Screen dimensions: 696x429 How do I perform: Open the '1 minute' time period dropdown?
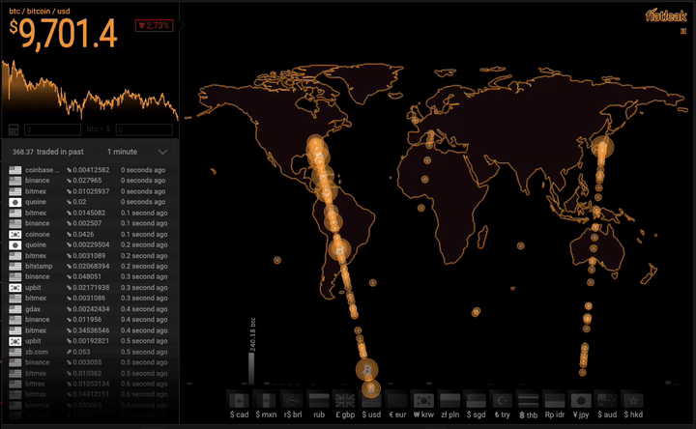click(x=135, y=152)
